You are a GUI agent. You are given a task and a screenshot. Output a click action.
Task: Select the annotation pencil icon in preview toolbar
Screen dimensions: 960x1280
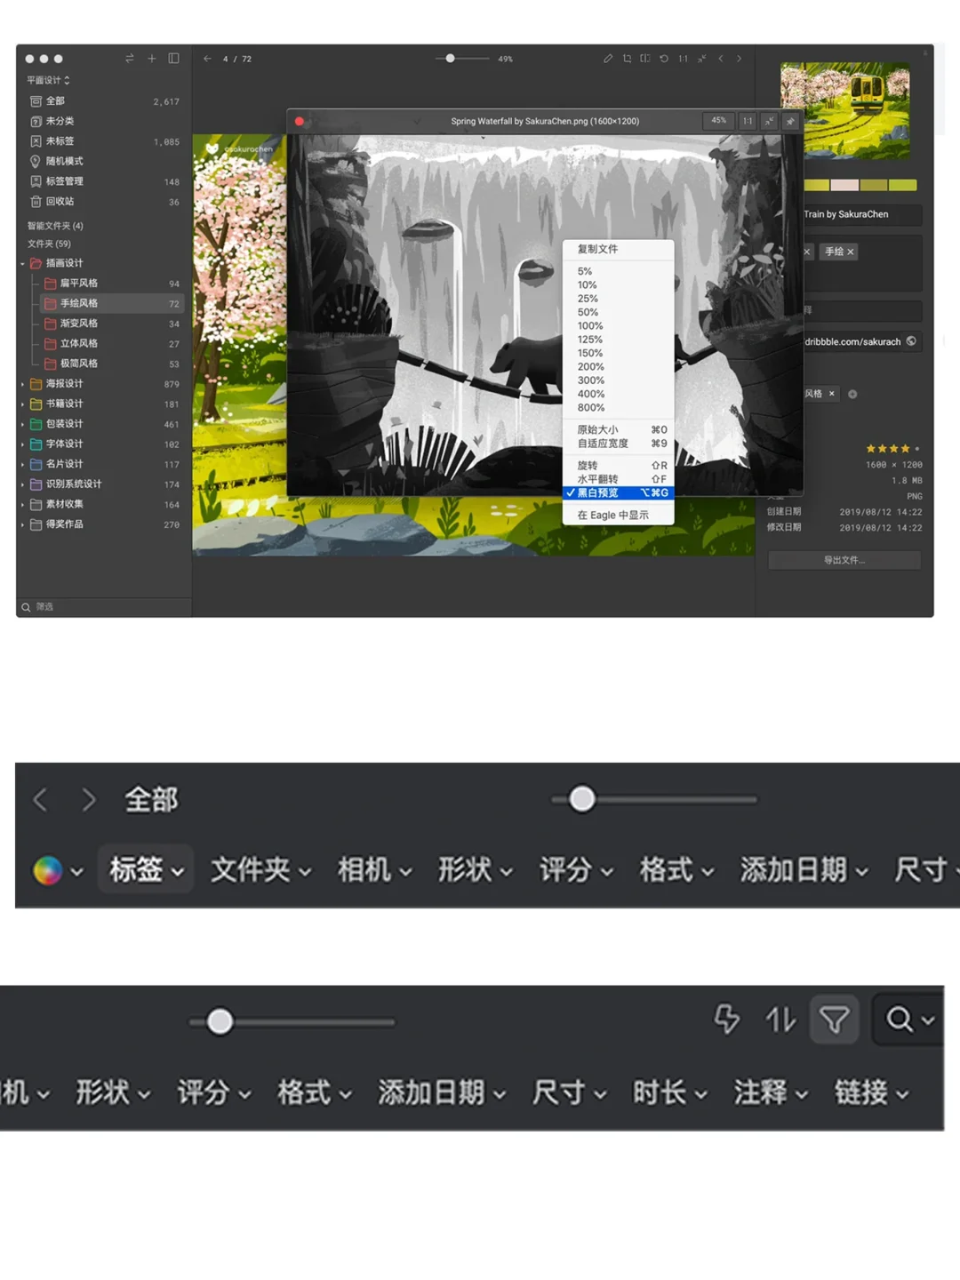[x=608, y=58]
